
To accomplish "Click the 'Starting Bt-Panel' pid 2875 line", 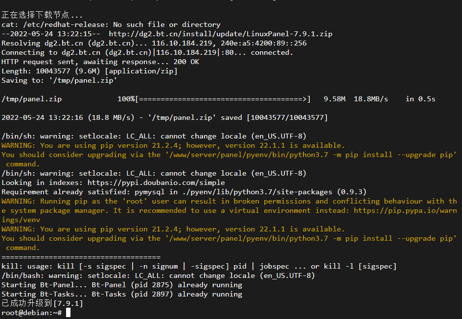I will click(x=122, y=285).
